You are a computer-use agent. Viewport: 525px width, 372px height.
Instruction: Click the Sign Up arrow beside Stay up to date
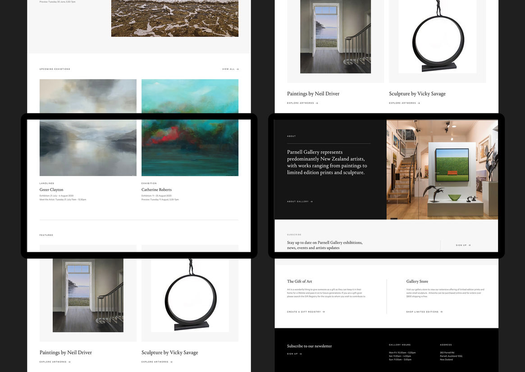pyautogui.click(x=470, y=245)
